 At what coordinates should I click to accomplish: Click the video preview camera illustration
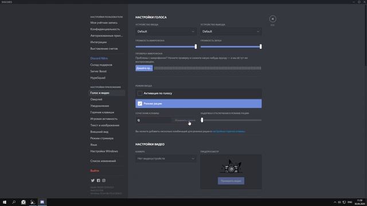(231, 167)
